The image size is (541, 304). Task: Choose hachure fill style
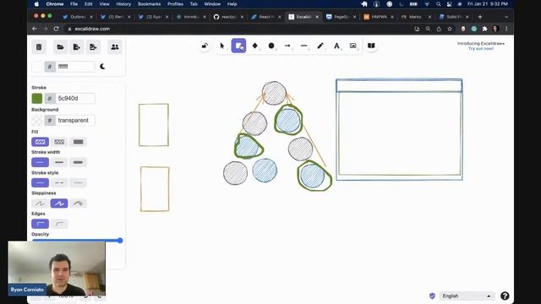[x=40, y=142]
